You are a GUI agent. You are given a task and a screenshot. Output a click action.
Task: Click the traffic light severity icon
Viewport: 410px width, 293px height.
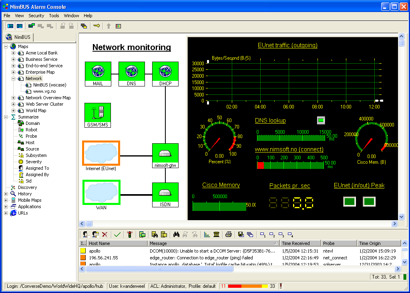point(130,235)
